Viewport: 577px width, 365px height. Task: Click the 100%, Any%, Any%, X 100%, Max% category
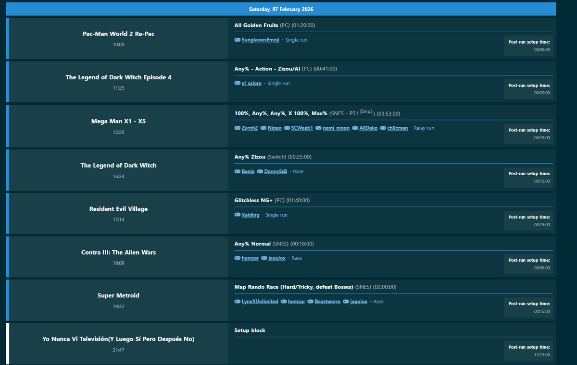click(281, 113)
